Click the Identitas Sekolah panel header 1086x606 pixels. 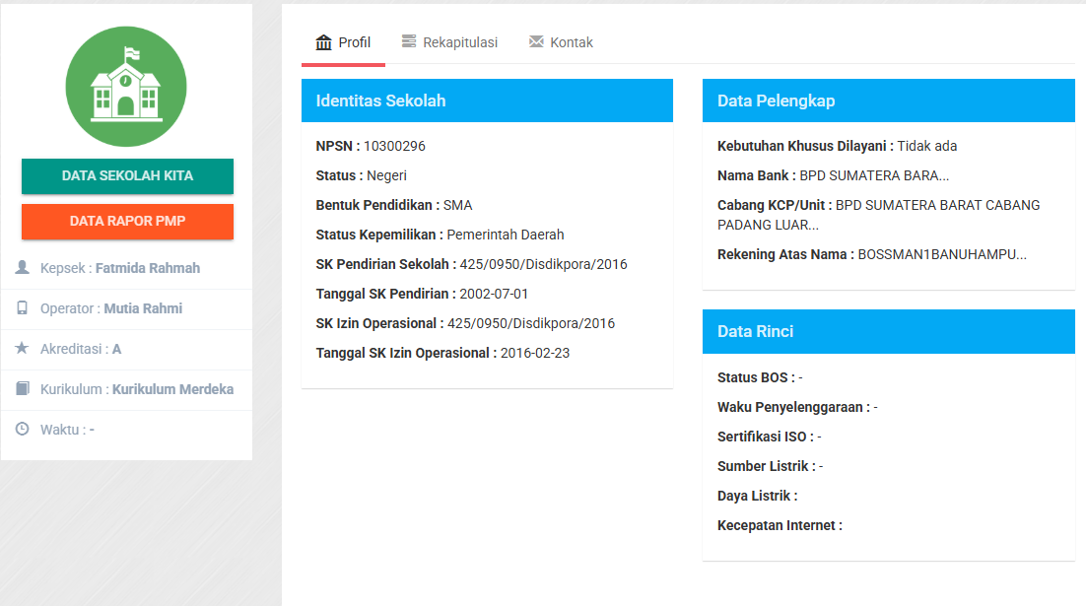point(487,101)
